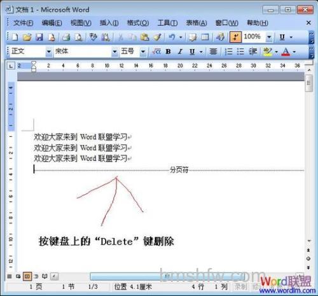Expand the 正文 style dropdown

[x=49, y=52]
